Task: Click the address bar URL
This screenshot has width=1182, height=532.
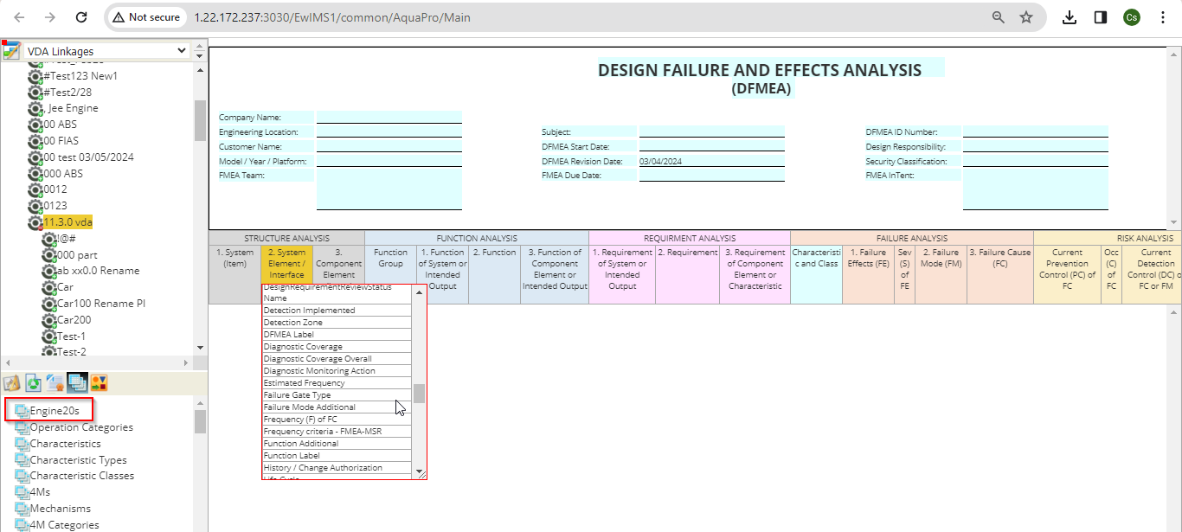Action: click(x=332, y=17)
